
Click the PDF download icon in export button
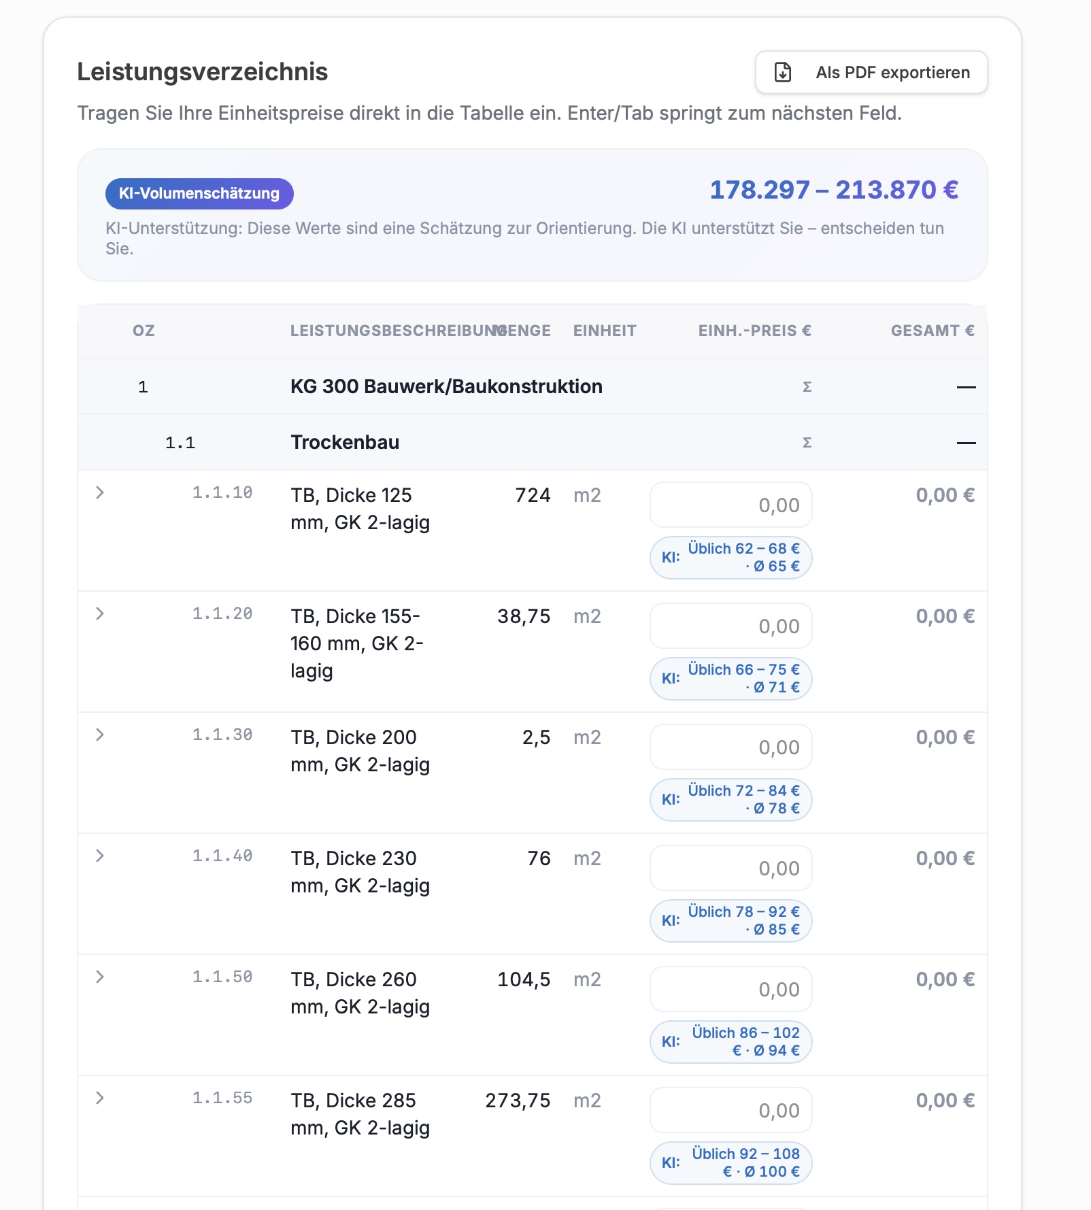(783, 72)
